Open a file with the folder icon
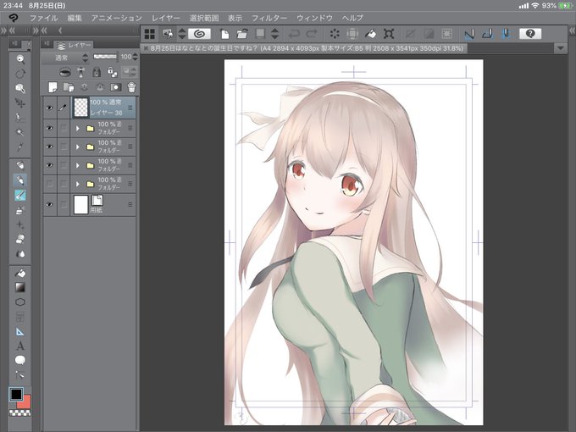 241,34
